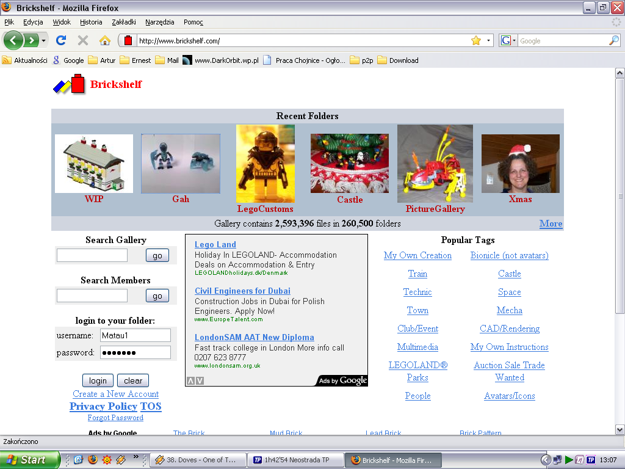Open the Aktualności feed bookmark

(x=24, y=60)
